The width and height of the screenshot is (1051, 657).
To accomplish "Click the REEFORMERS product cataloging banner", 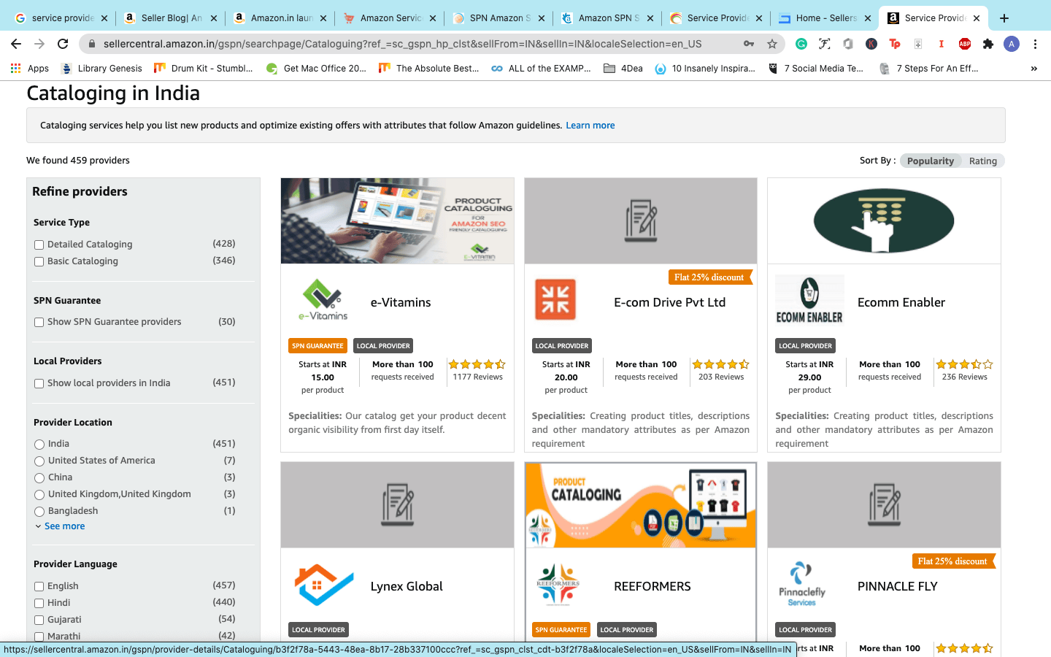I will tap(641, 504).
